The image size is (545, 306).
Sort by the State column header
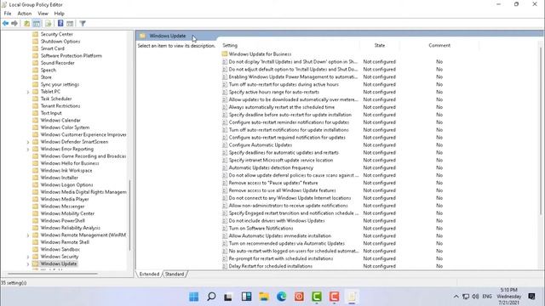pyautogui.click(x=380, y=45)
